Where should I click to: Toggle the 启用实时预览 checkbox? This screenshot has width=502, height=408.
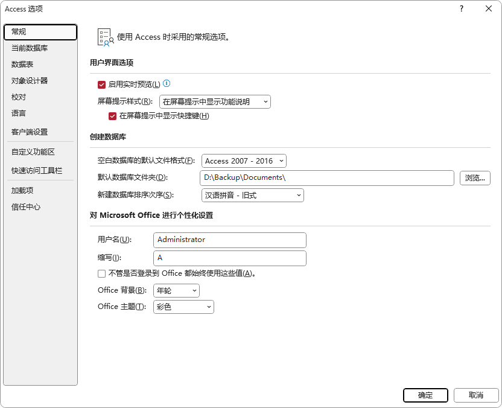pyautogui.click(x=101, y=84)
